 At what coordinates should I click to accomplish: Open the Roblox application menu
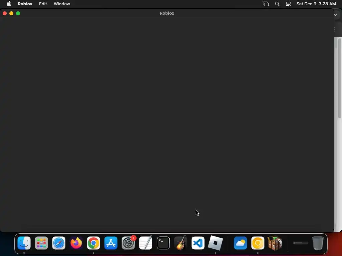[x=25, y=4]
